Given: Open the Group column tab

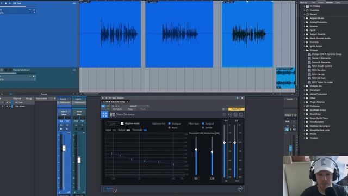Looking at the screenshot, I should (29, 99).
